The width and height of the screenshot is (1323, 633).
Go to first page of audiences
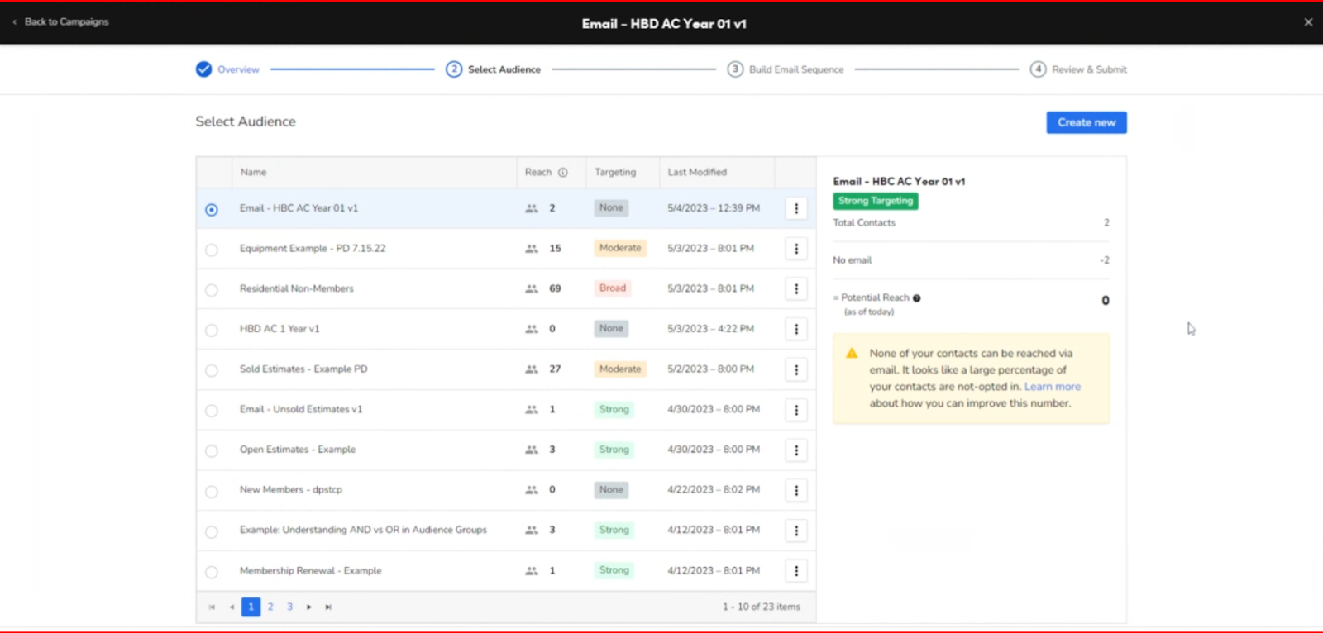coord(212,607)
